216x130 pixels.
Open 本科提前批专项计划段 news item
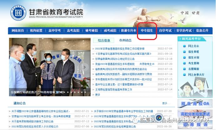pos(123,79)
